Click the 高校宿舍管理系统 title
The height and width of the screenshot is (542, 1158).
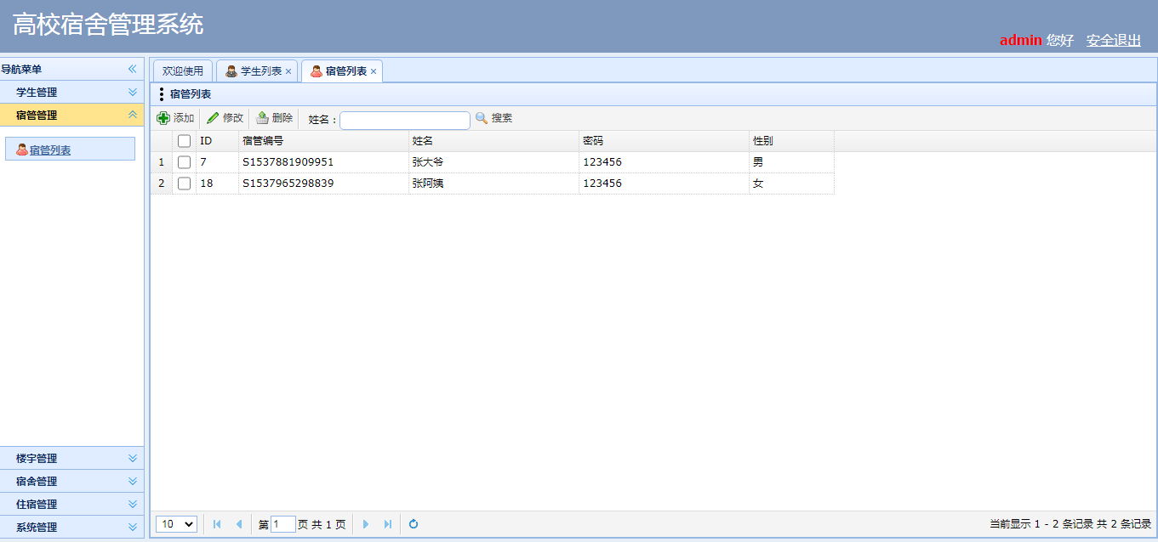pyautogui.click(x=108, y=25)
